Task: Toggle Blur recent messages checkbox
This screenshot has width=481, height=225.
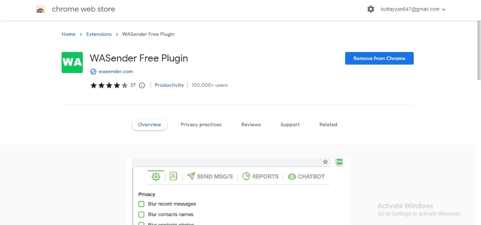Action: (141, 204)
